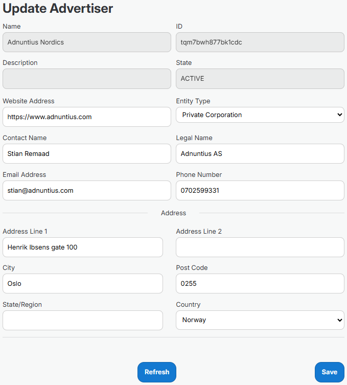Click the disabled Name field
The image size is (347, 385).
point(86,42)
